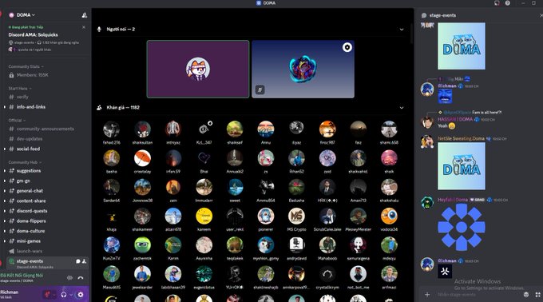
Task: Click audience member HRX avatar
Action: click(x=327, y=188)
